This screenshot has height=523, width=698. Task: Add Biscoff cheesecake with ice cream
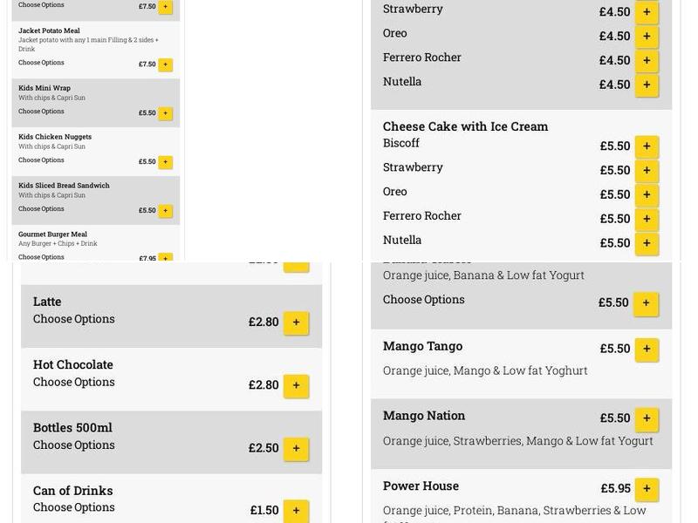pyautogui.click(x=646, y=146)
